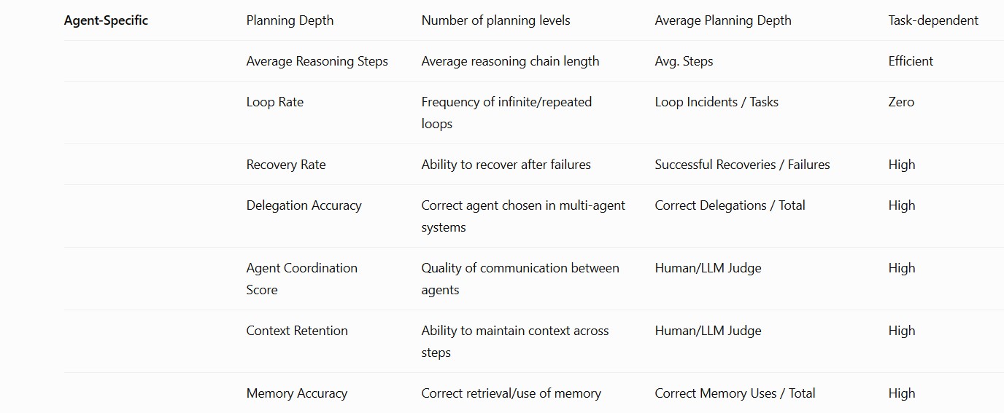Click the Delegation Accuracy metric name

[304, 205]
